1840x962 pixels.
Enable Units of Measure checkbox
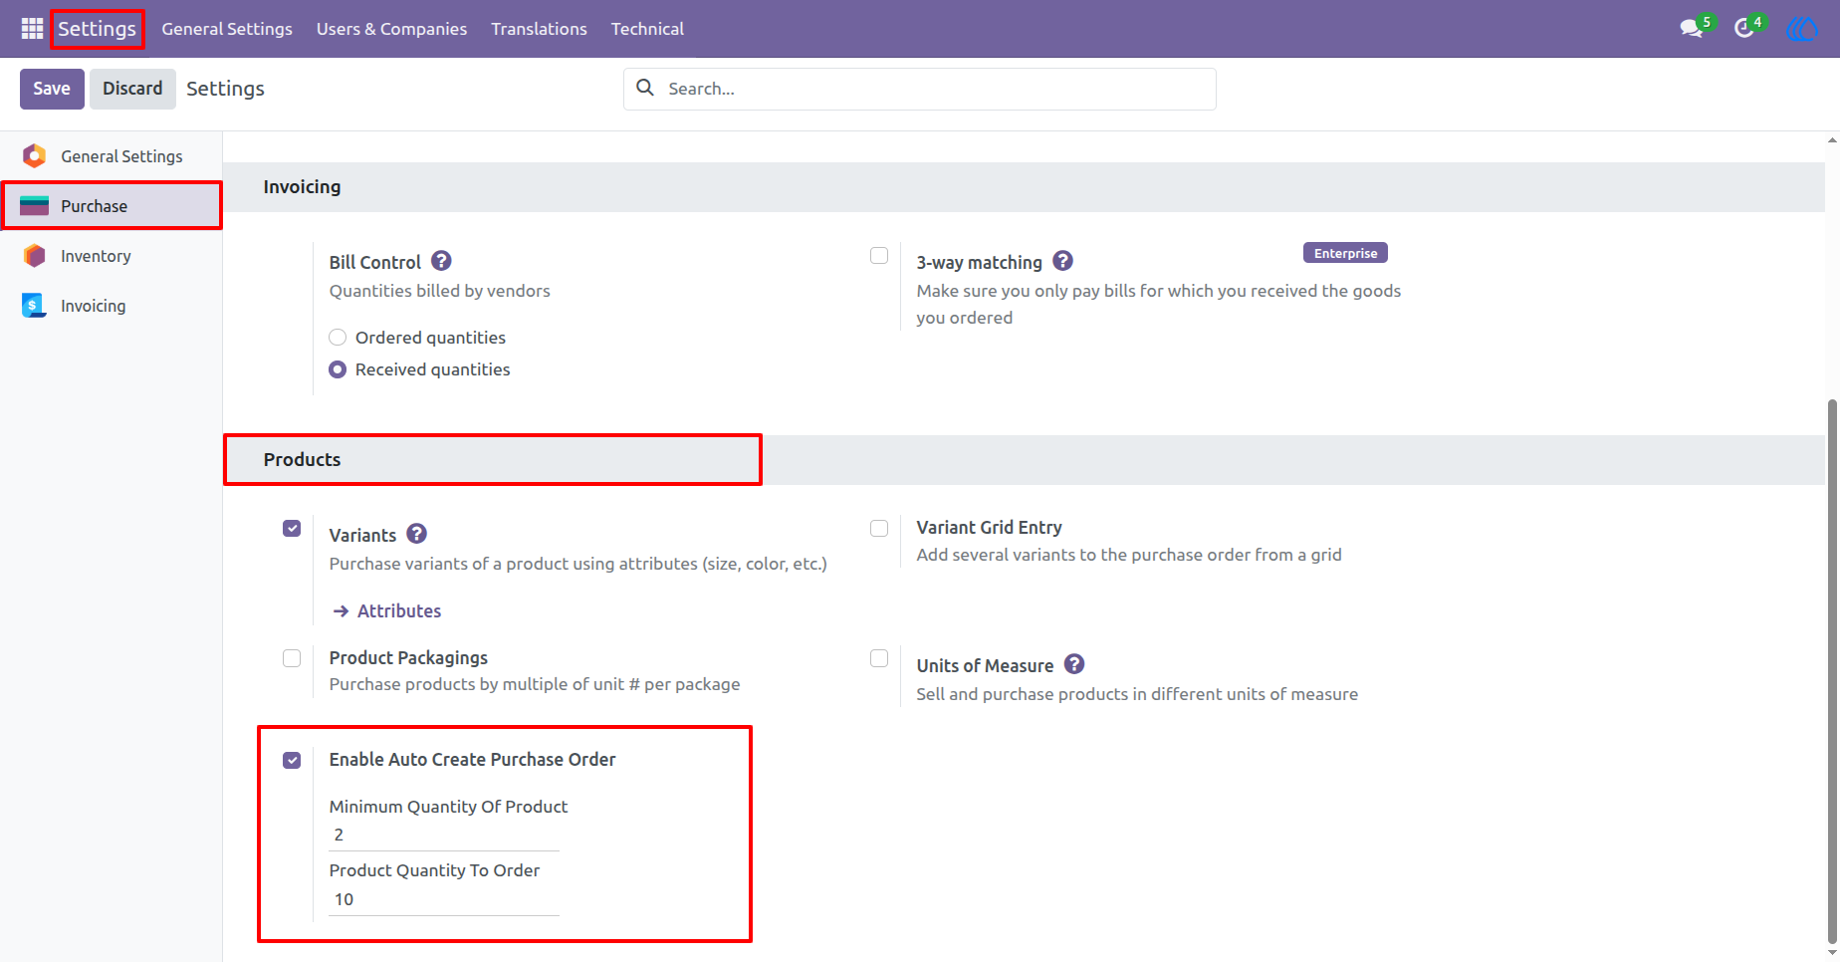click(879, 658)
